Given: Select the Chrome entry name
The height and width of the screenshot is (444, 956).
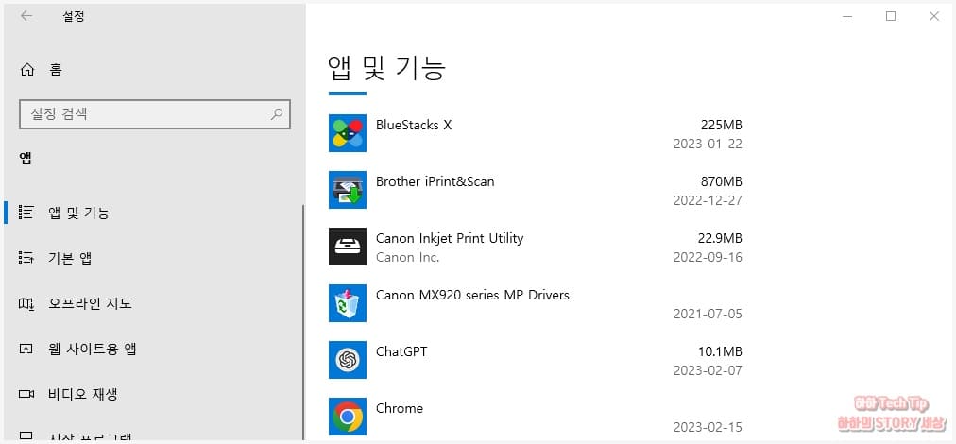Looking at the screenshot, I should 400,409.
